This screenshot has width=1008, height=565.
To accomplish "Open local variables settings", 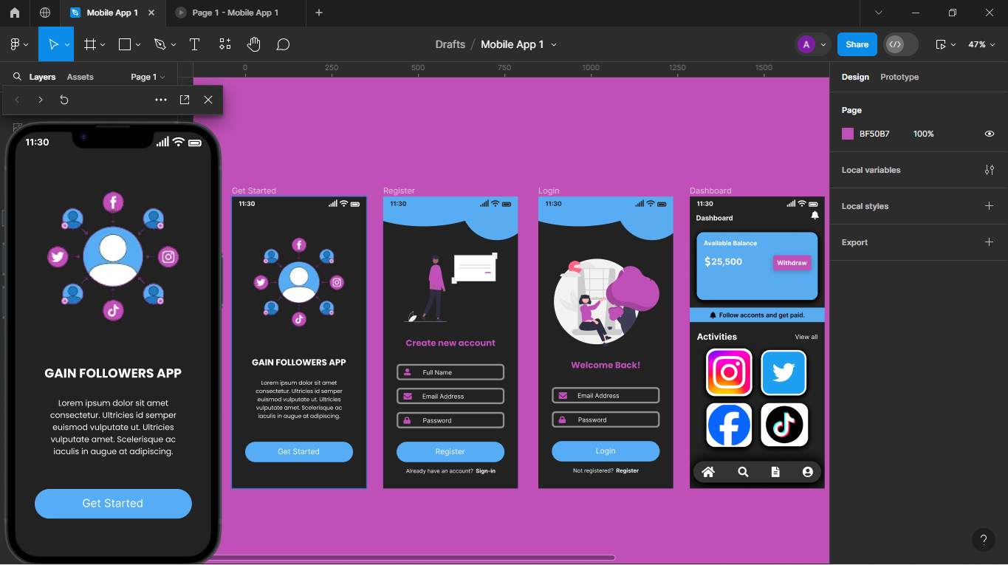I will tap(989, 170).
